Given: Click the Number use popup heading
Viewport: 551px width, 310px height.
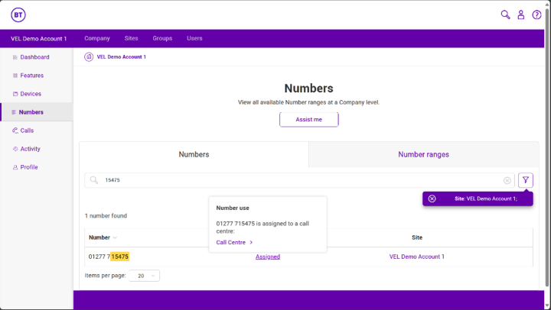Looking at the screenshot, I should coord(233,208).
